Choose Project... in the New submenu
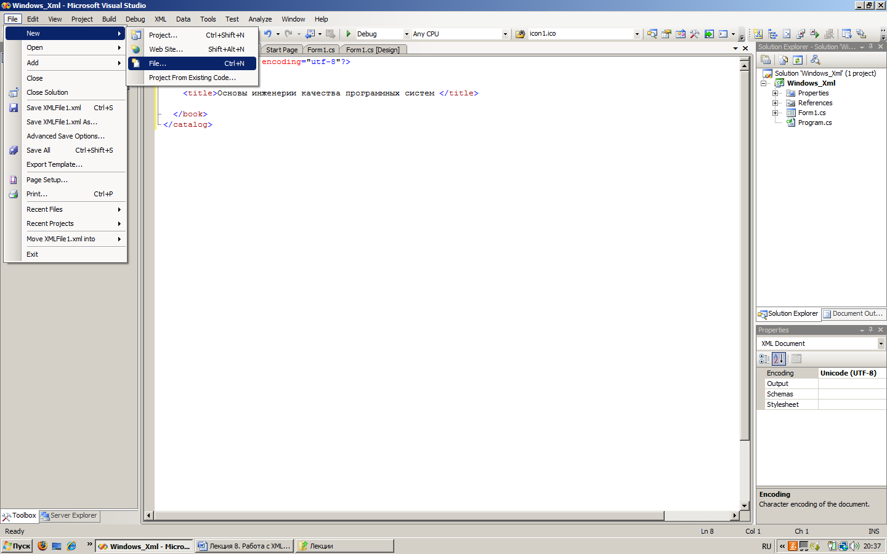Viewport: 887px width, 554px height. (x=192, y=35)
